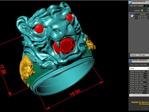This screenshot has width=149, height=112.
Task: Open the Diamond material dropdown
Action: pyautogui.click(x=139, y=55)
